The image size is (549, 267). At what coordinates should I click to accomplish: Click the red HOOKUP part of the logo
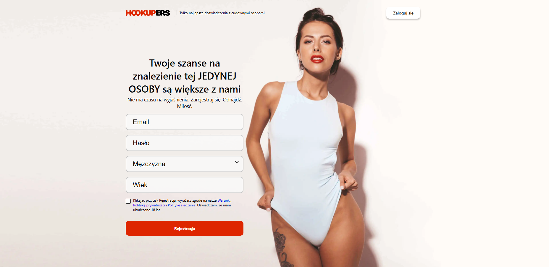141,13
